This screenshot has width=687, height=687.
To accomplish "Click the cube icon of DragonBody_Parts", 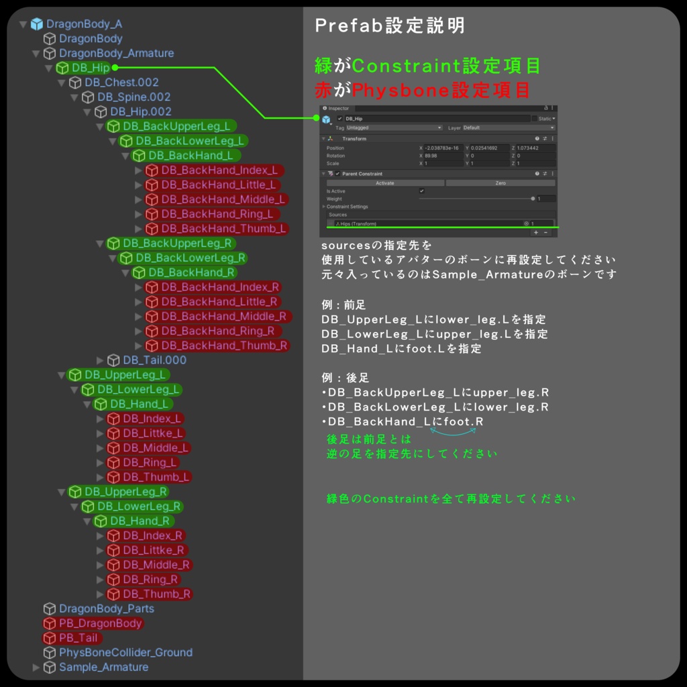I will pyautogui.click(x=50, y=609).
